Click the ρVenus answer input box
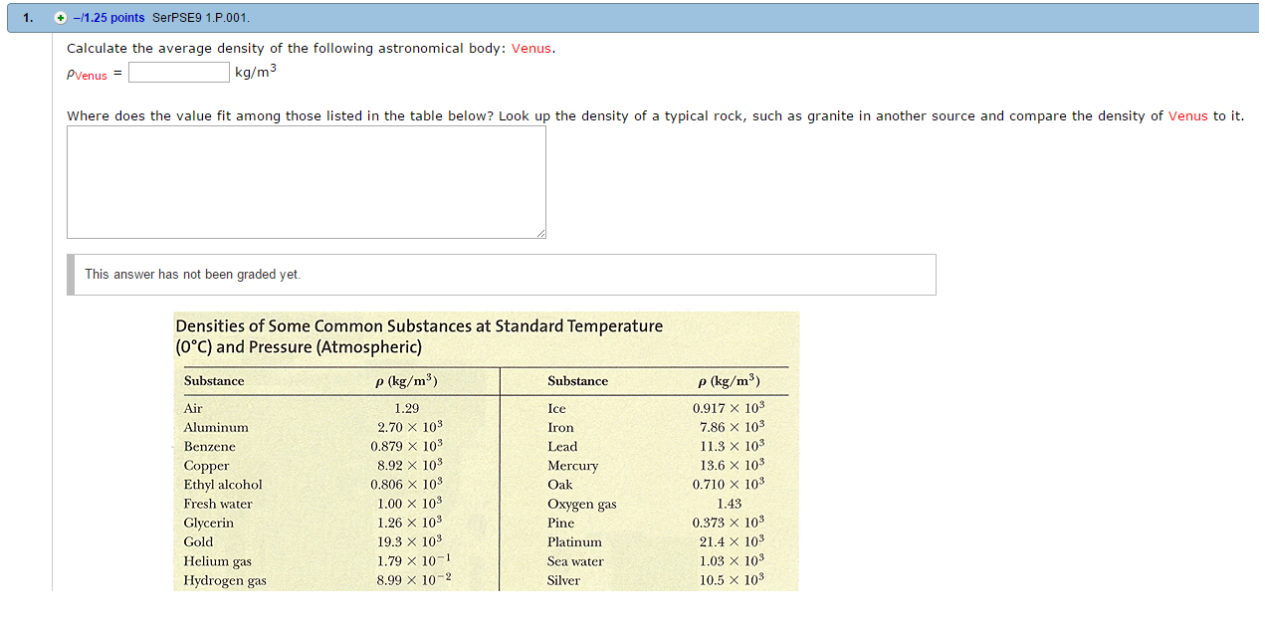Image resolution: width=1265 pixels, height=630 pixels. [x=178, y=72]
